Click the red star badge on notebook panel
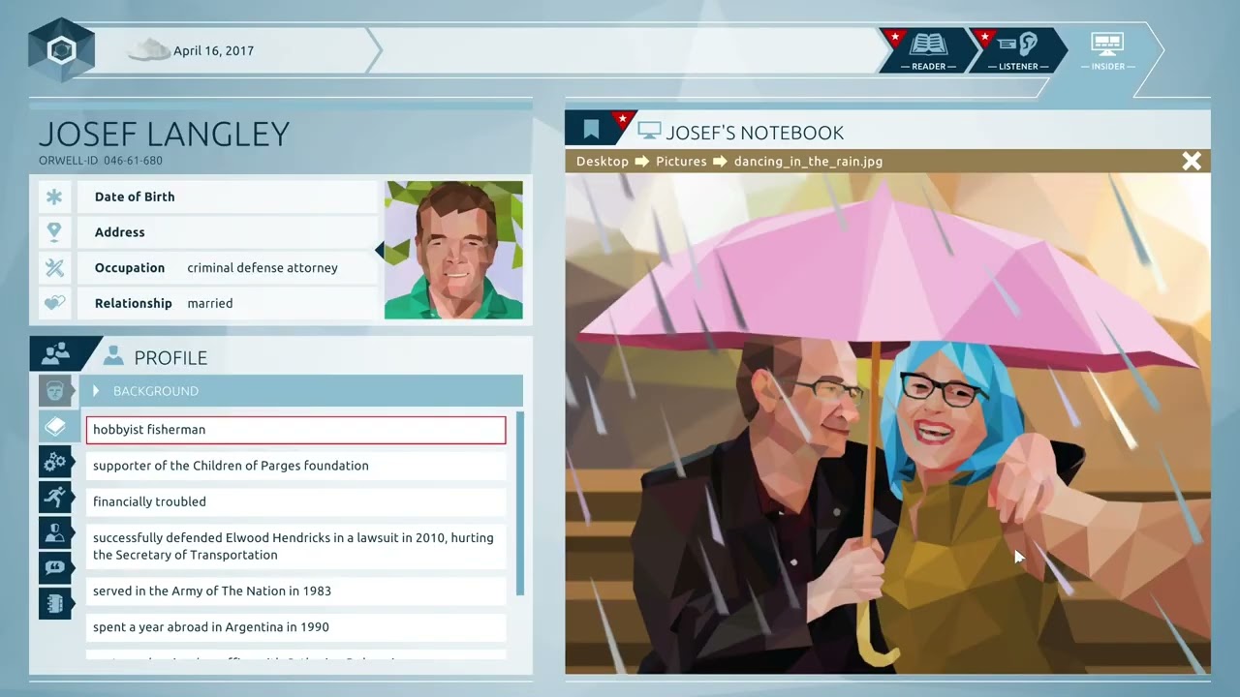The width and height of the screenshot is (1240, 697). [x=623, y=122]
